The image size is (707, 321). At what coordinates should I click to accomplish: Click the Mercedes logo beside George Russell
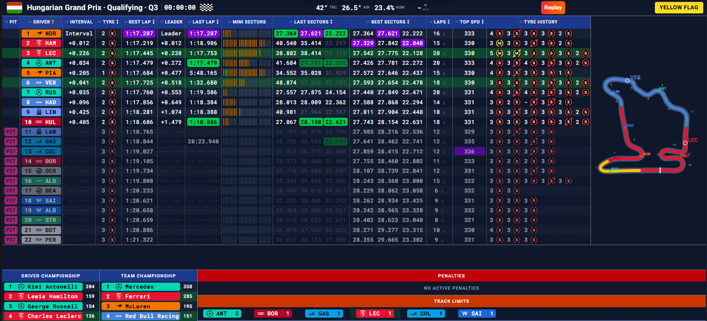click(x=21, y=306)
